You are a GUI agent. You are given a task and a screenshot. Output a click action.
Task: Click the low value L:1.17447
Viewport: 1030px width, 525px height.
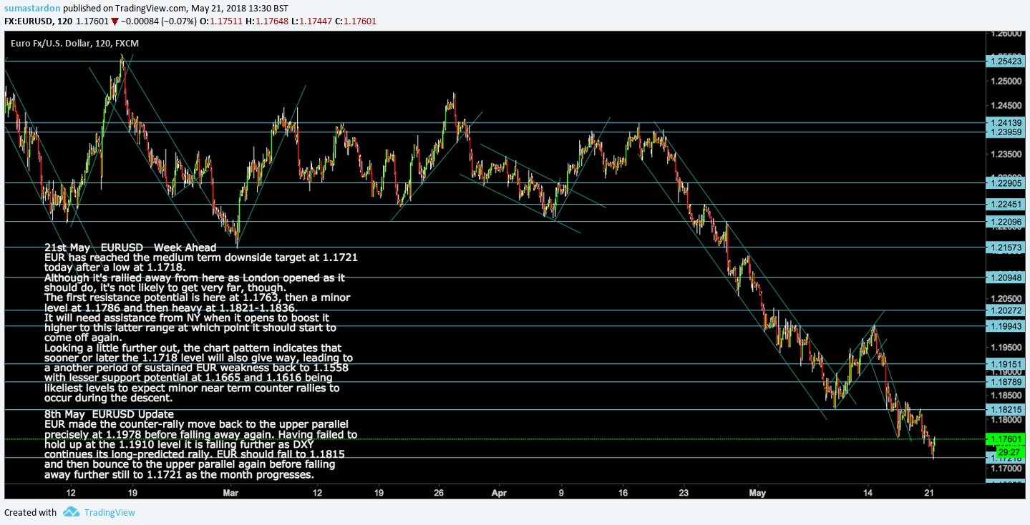click(311, 21)
